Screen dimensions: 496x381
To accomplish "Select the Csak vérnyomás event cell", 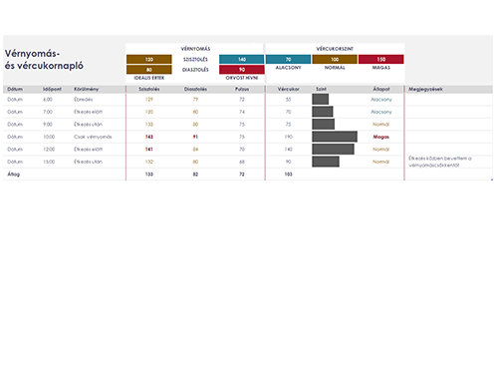I will tap(93, 137).
